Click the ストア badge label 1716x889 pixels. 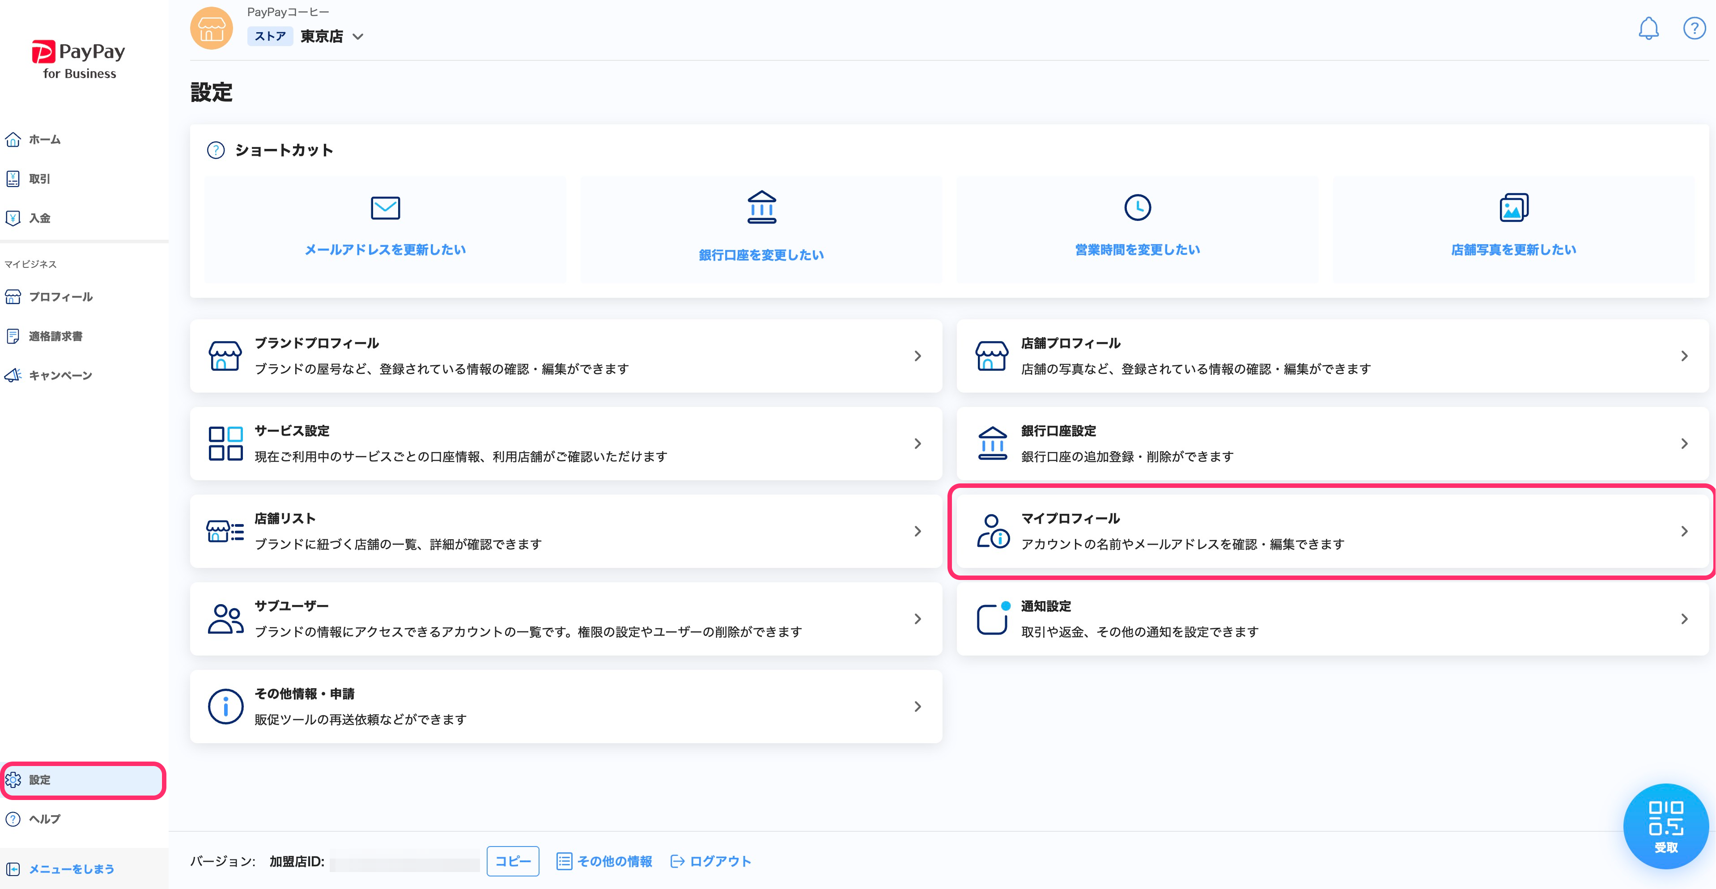point(270,36)
